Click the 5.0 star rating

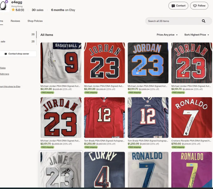coord(18,10)
